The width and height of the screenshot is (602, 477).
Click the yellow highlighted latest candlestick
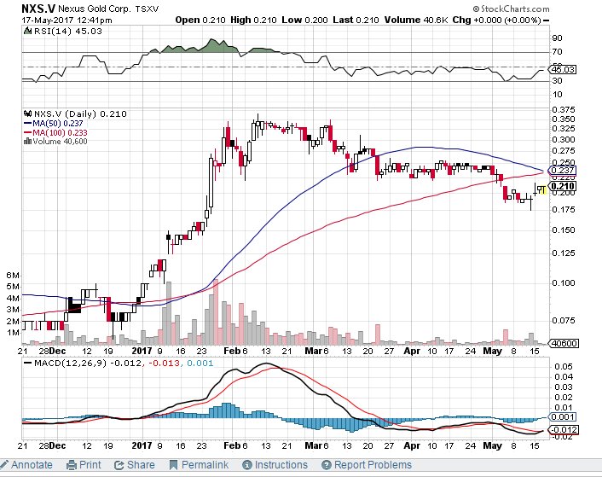(x=543, y=189)
